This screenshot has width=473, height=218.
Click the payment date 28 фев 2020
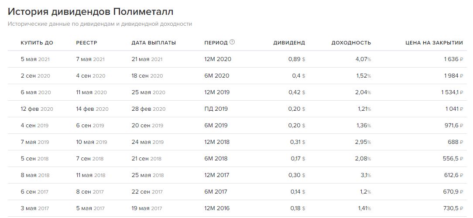(x=148, y=109)
